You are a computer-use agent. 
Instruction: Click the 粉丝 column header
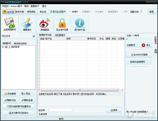click(114, 39)
